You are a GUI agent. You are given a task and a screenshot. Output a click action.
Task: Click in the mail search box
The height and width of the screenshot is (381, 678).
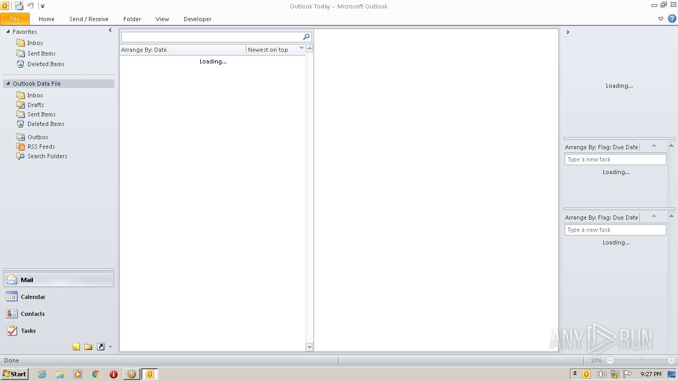coord(211,37)
